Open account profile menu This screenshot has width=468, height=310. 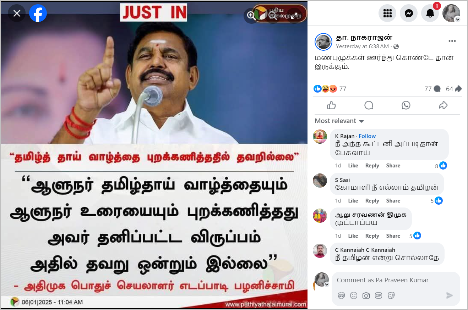[451, 13]
